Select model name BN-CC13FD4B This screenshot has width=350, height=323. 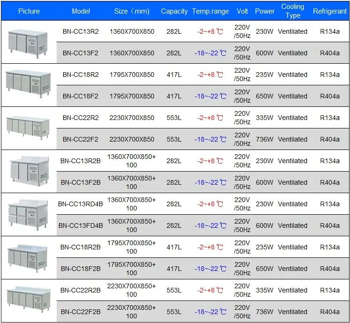[80, 225]
